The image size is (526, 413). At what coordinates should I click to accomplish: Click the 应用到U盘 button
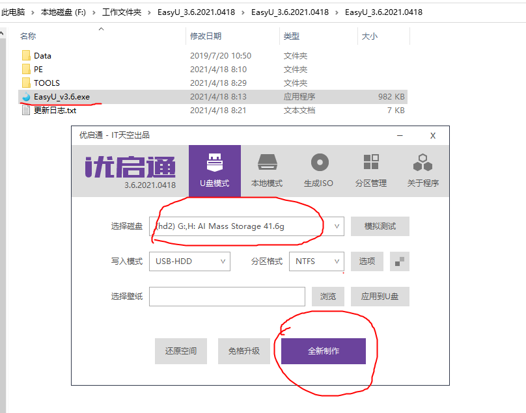coord(380,297)
